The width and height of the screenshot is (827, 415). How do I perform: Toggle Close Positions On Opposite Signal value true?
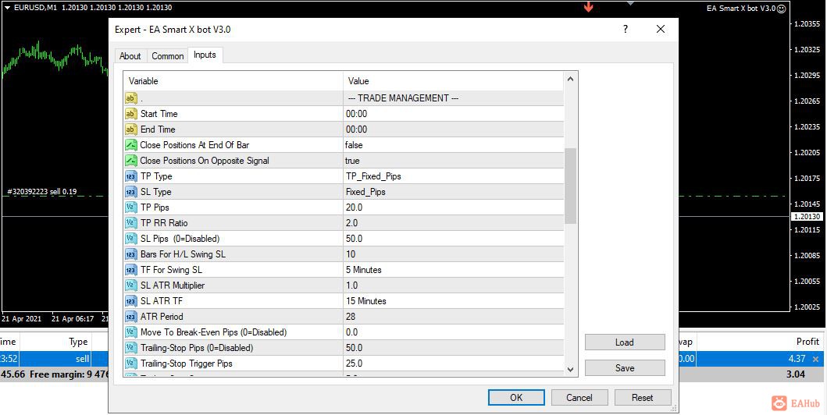tap(454, 161)
